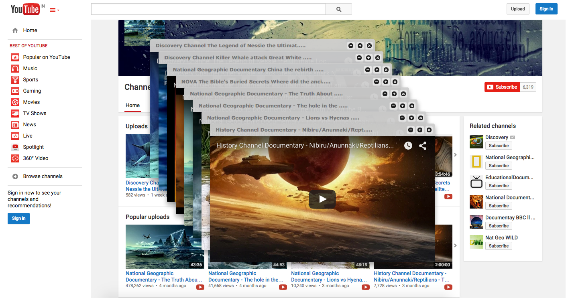Select the Music sidebar icon
The width and height of the screenshot is (566, 298).
coord(15,69)
